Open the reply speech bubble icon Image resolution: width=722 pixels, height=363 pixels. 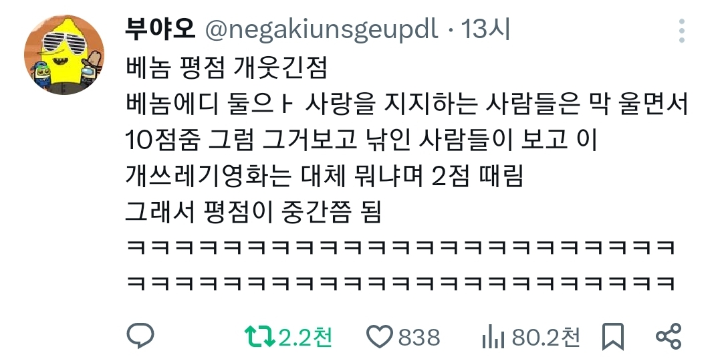click(140, 336)
